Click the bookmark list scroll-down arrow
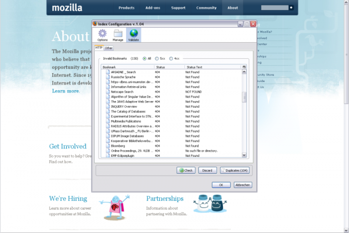Screen dimensions: 349x233 244,155
